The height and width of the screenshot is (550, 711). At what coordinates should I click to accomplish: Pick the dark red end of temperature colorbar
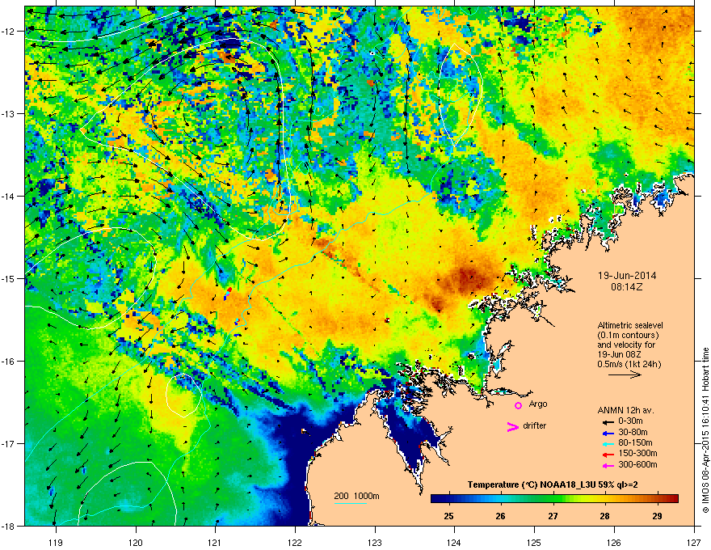pos(674,498)
